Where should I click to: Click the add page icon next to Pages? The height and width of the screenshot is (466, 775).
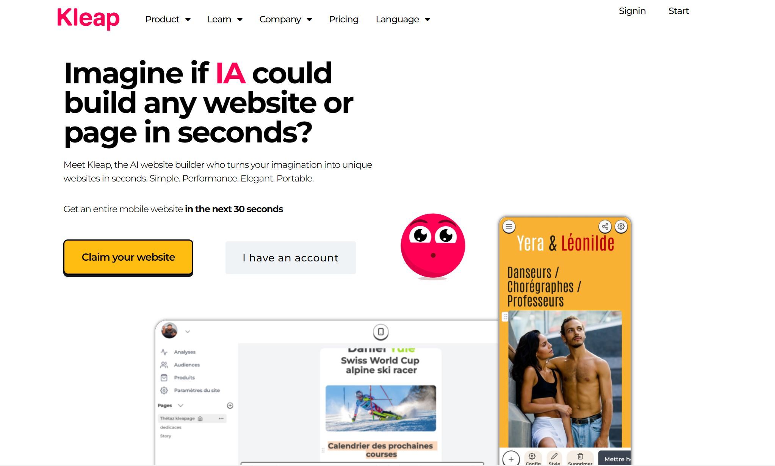tap(230, 406)
